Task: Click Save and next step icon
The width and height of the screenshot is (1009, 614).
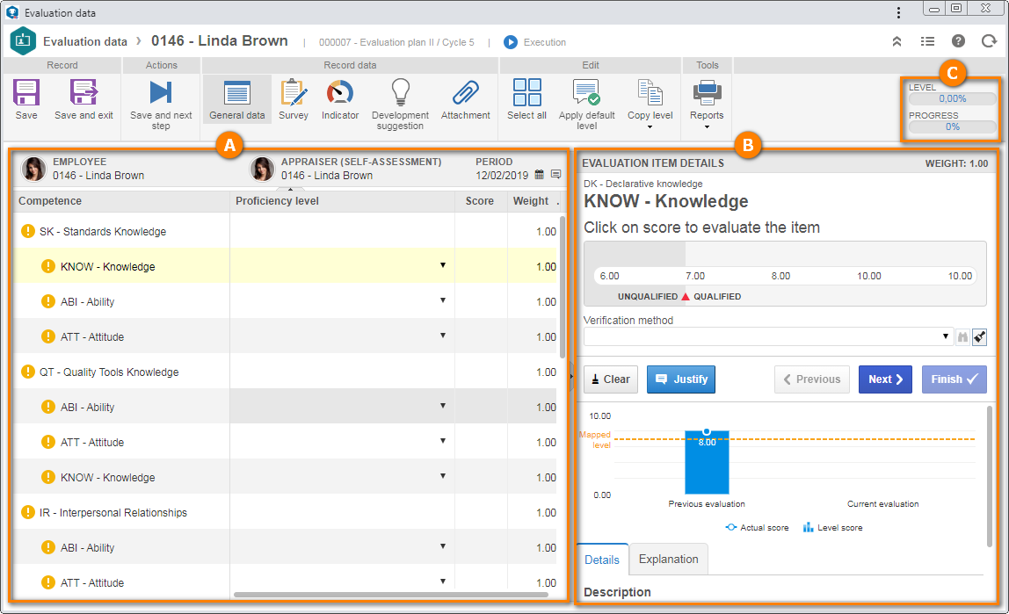Action: click(x=161, y=92)
